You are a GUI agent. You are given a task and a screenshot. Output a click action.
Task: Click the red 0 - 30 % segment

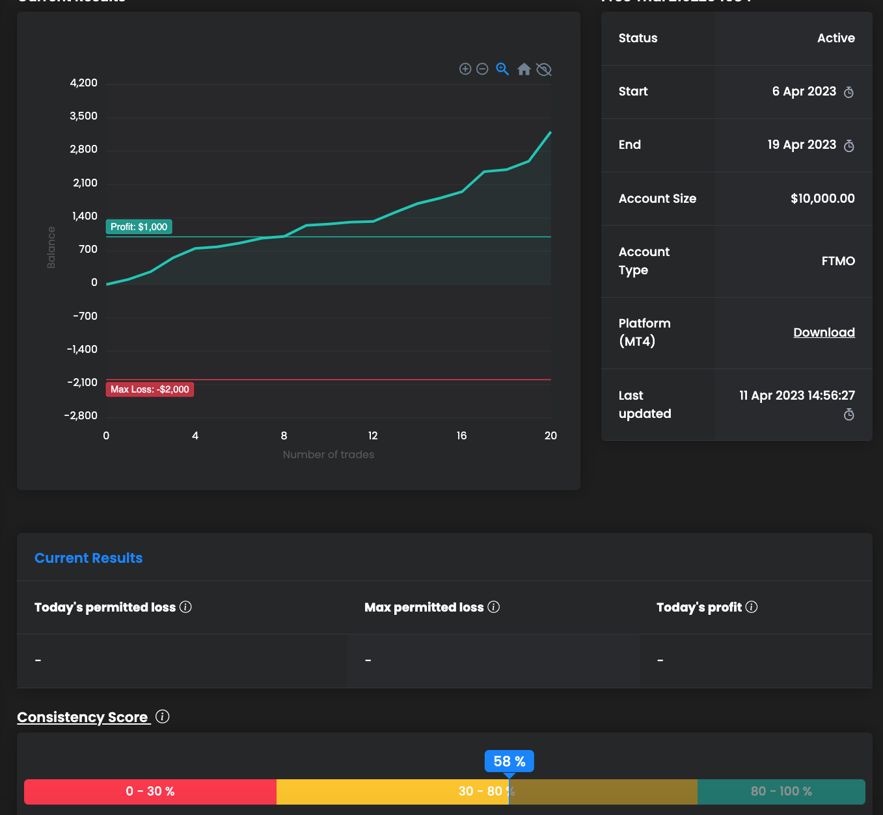[150, 792]
